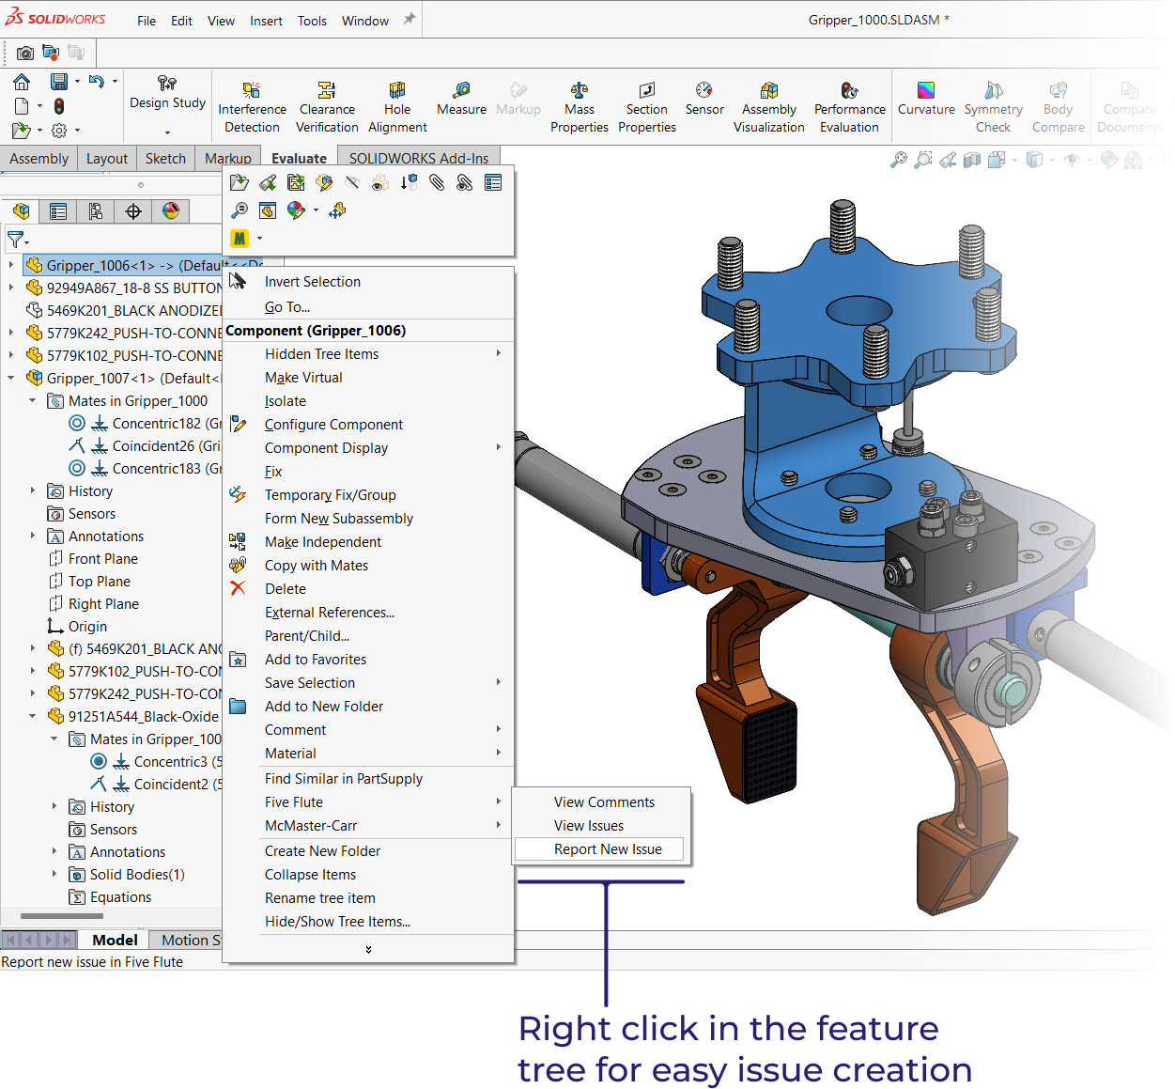Open the McMaster-Carr submenu
1175x1089 pixels.
[369, 826]
